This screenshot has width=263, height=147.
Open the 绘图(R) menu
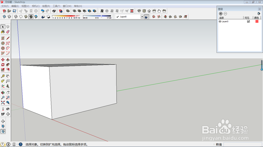click(46, 6)
